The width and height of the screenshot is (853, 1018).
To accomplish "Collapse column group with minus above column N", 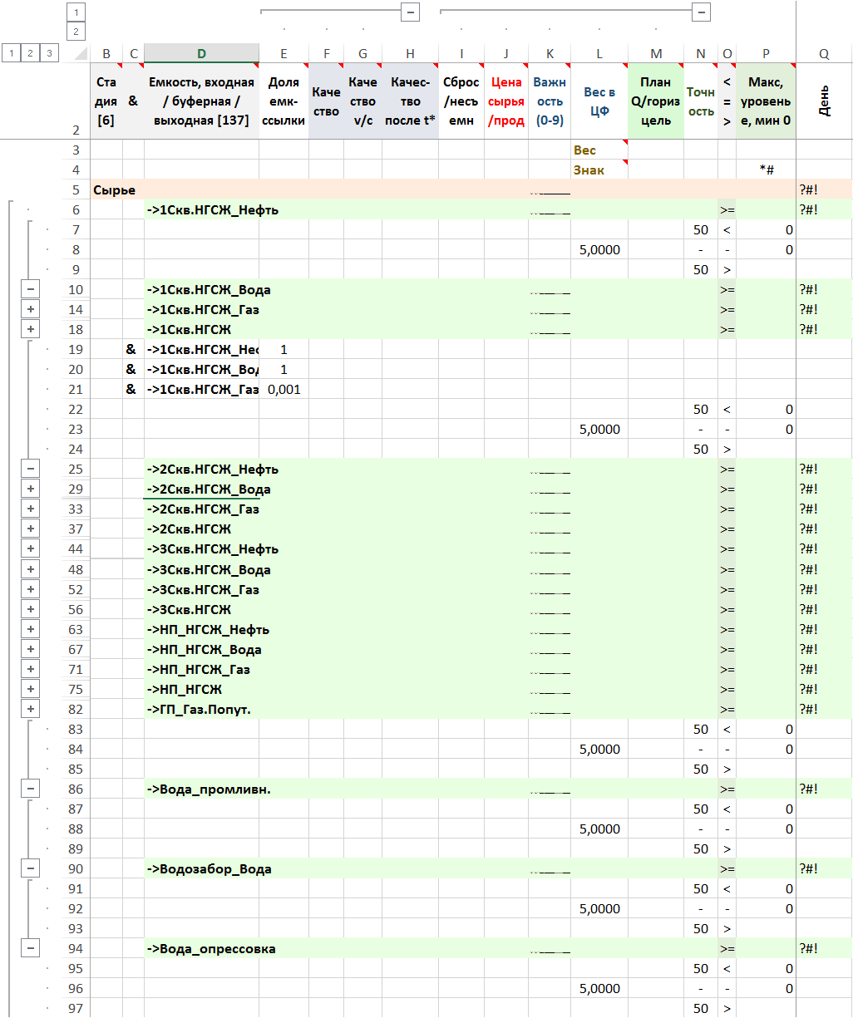I will tap(701, 12).
